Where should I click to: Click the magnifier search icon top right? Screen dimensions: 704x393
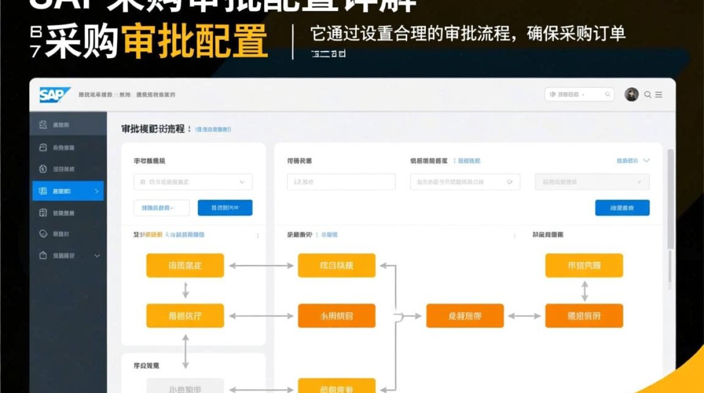tap(647, 95)
